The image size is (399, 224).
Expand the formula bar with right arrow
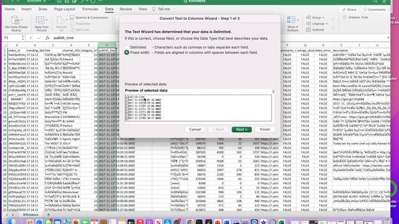(x=388, y=38)
